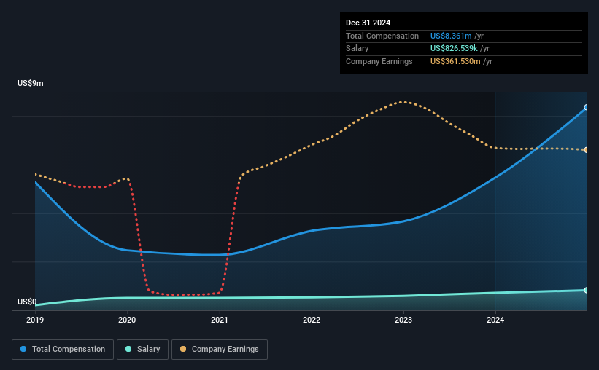Click the US$361.530m company earnings value
The image size is (599, 370).
455,61
